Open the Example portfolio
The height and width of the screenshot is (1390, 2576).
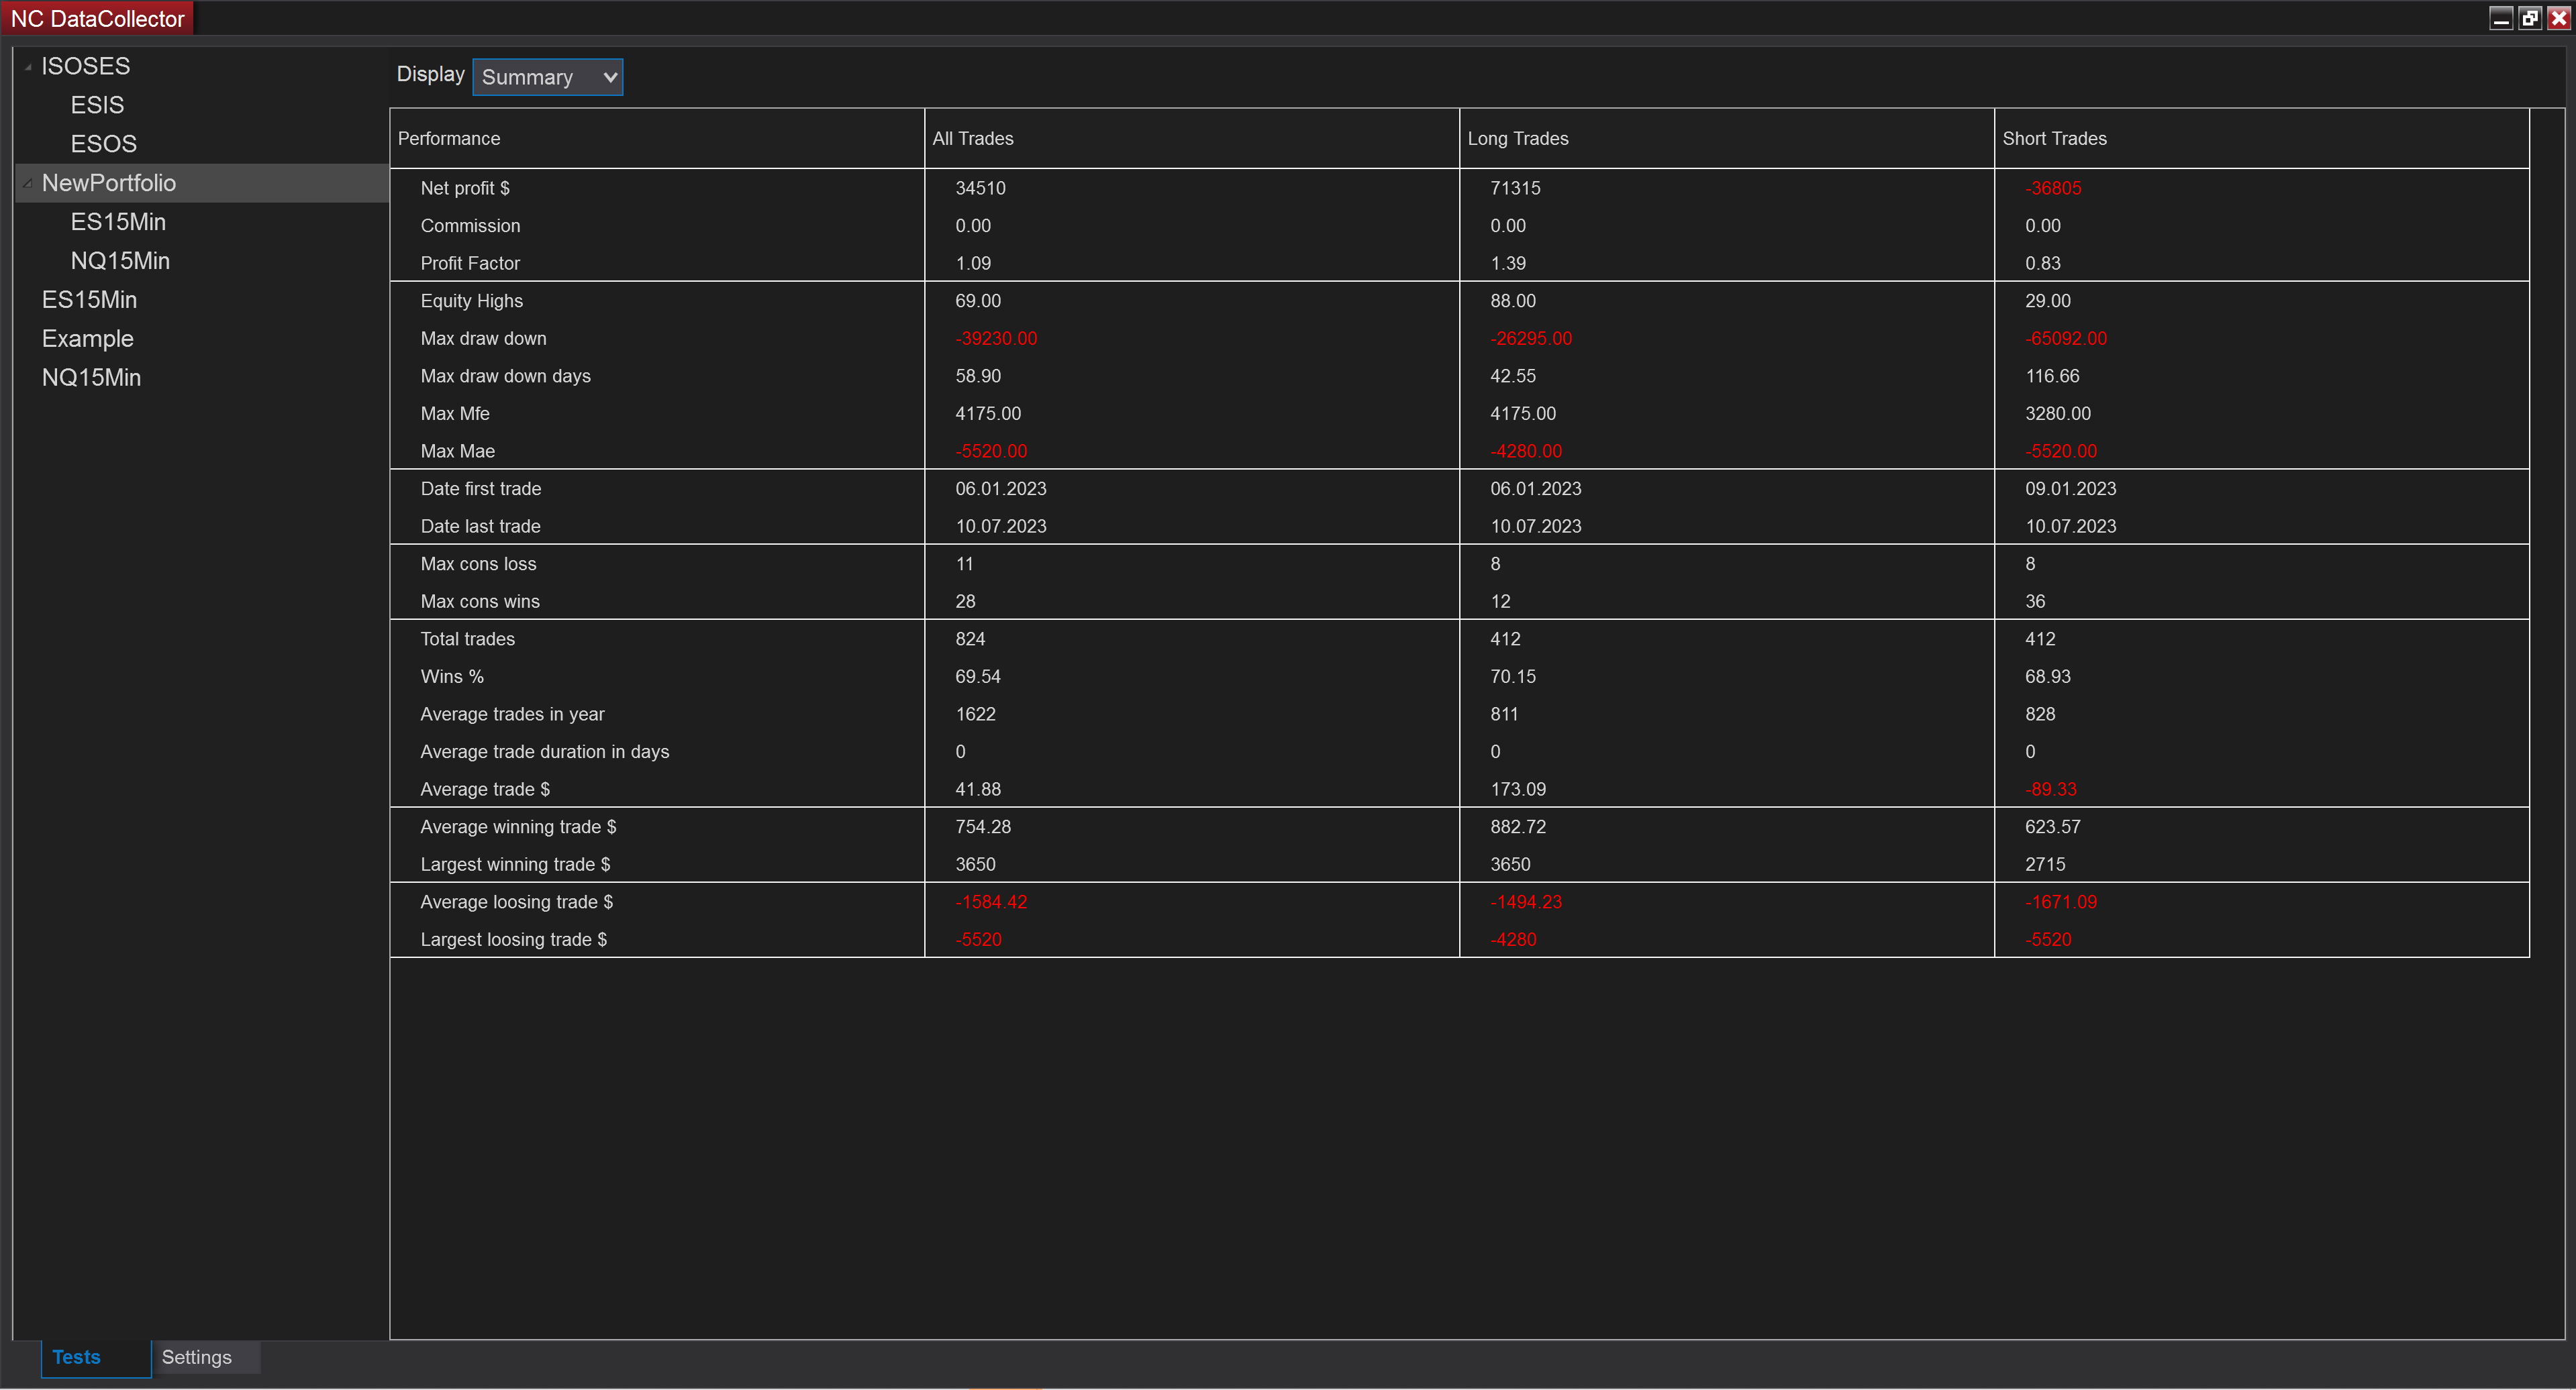(87, 337)
